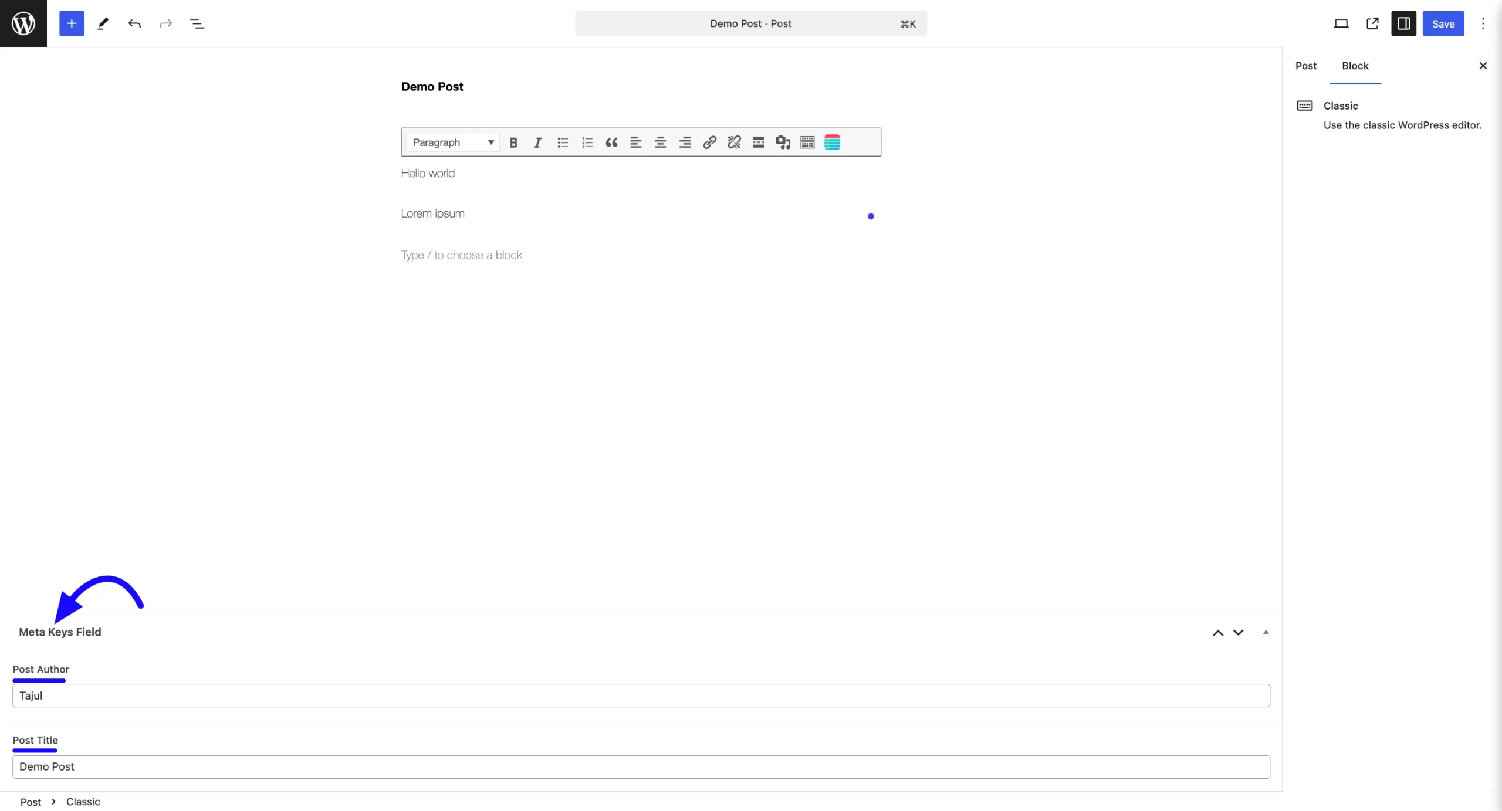Open the Document Overview list
The image size is (1502, 811).
pyautogui.click(x=197, y=23)
